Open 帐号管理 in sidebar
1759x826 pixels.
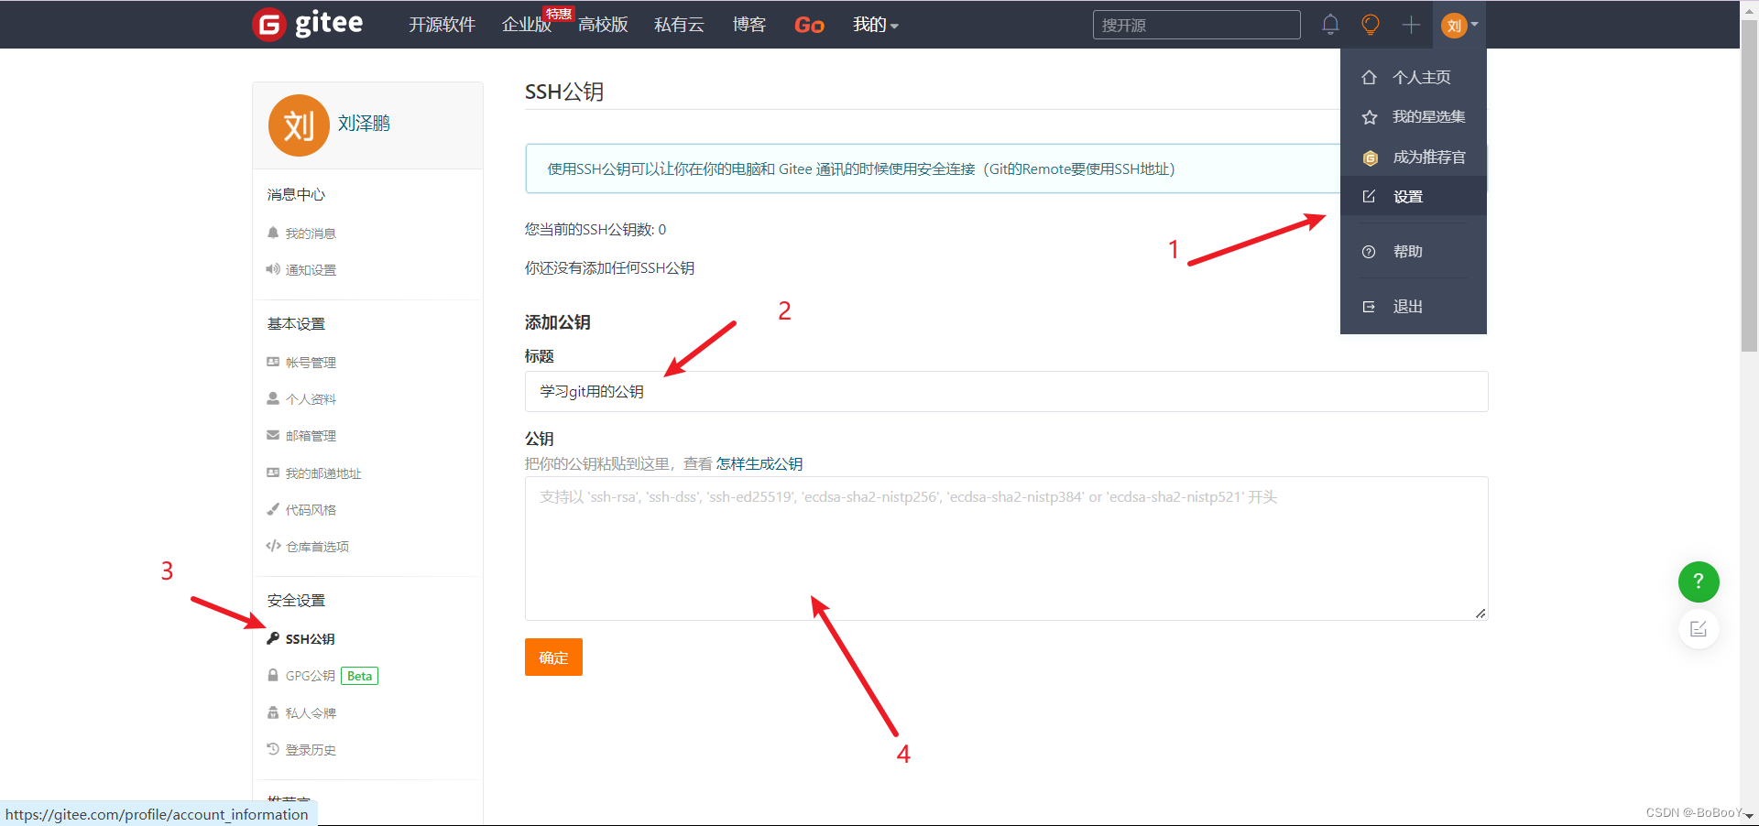coord(311,363)
